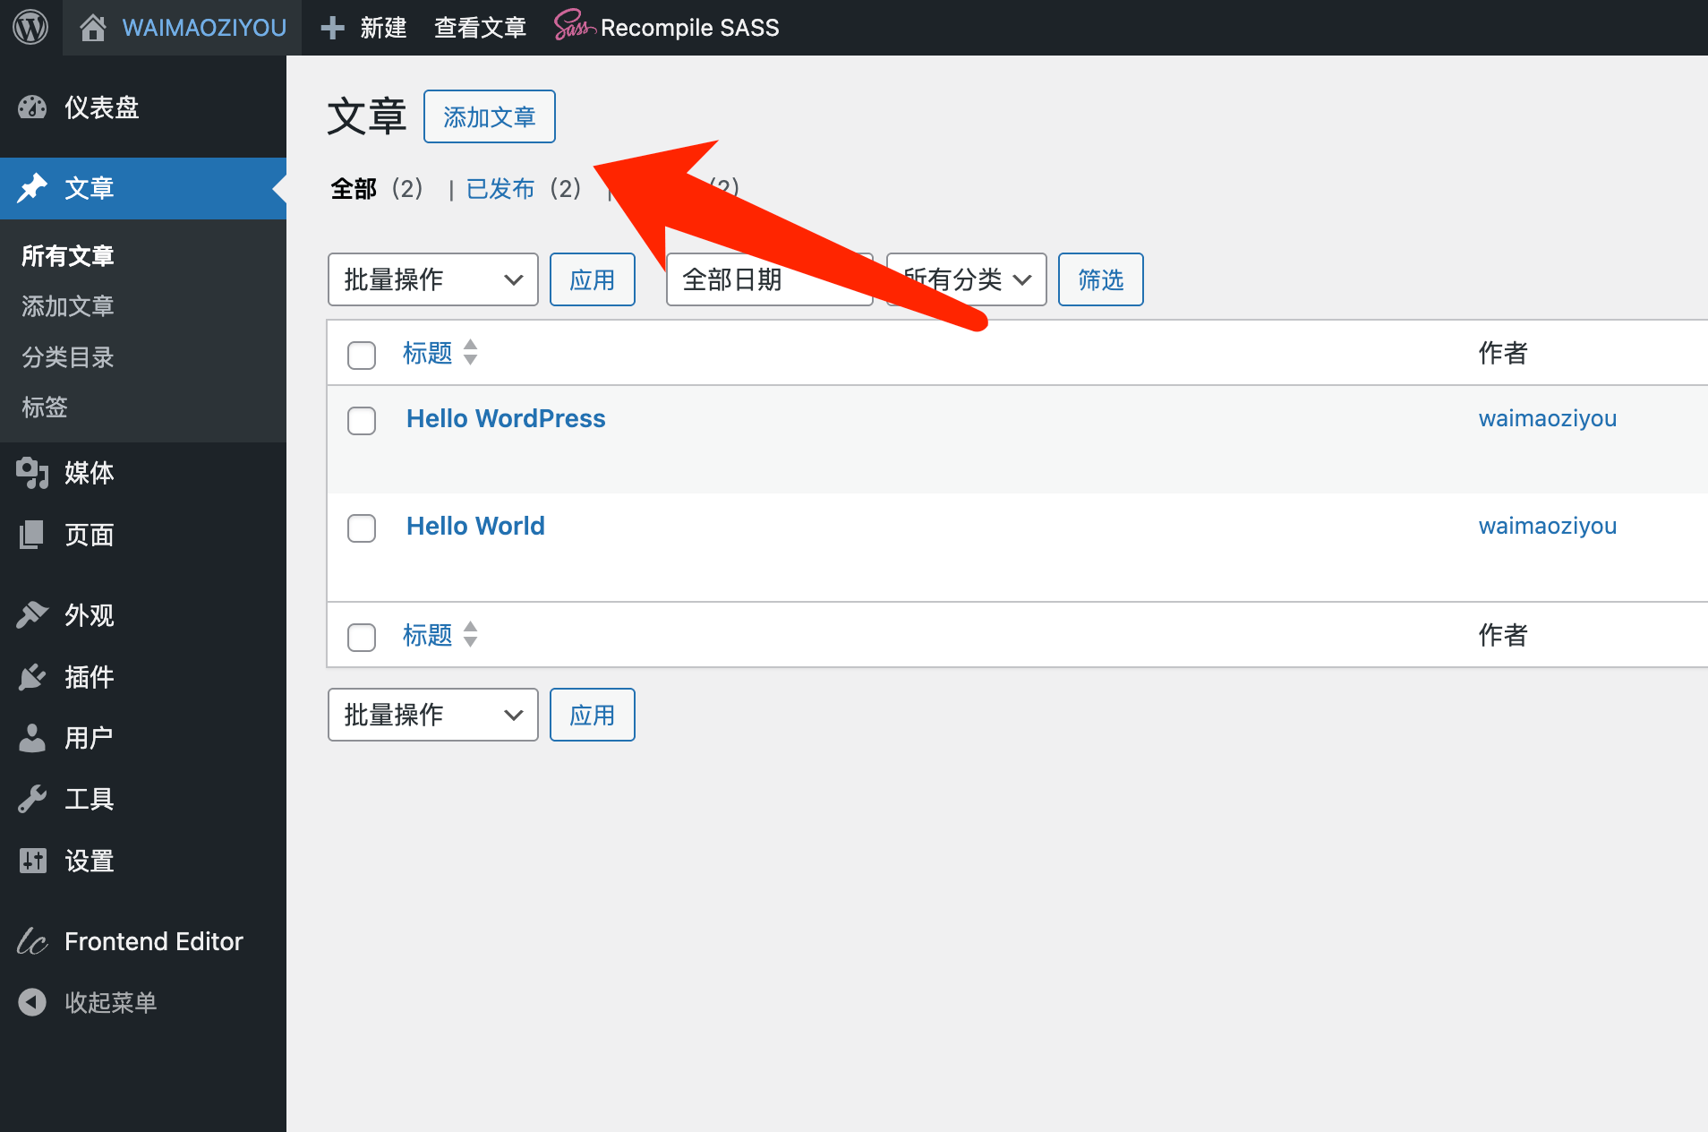1708x1132 pixels.
Task: Open Categories submenu item in sidebar
Action: click(x=68, y=357)
